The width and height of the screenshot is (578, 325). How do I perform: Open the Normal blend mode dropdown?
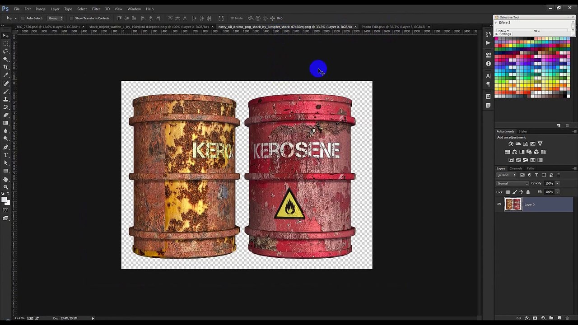(513, 184)
